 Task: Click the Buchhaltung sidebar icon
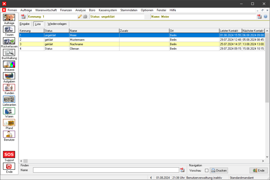tap(9, 52)
